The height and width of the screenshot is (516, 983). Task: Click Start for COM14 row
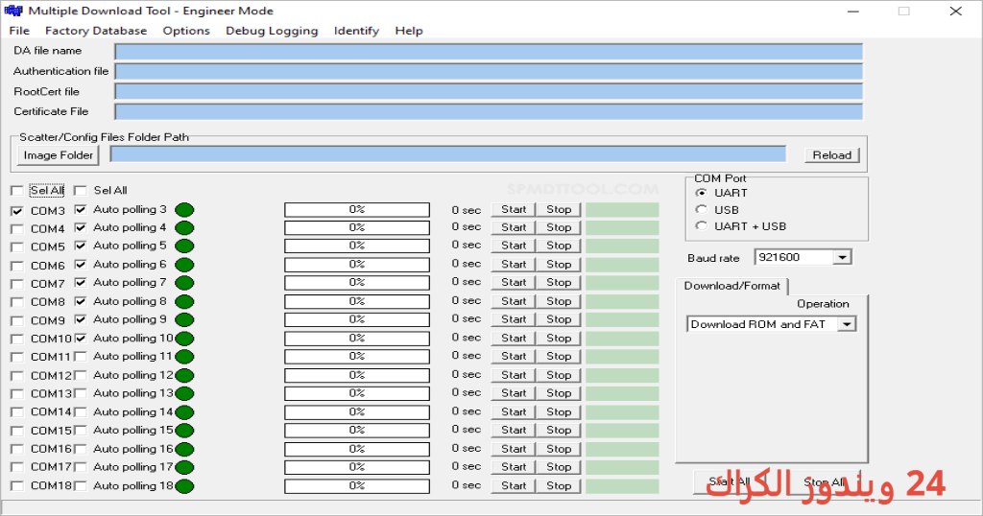pyautogui.click(x=514, y=412)
